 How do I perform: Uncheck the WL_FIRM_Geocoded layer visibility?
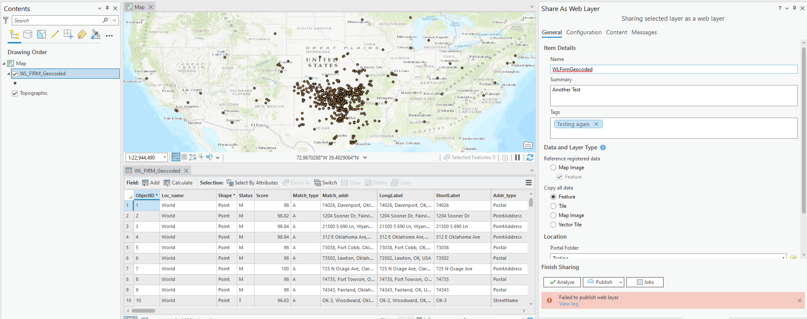(15, 74)
